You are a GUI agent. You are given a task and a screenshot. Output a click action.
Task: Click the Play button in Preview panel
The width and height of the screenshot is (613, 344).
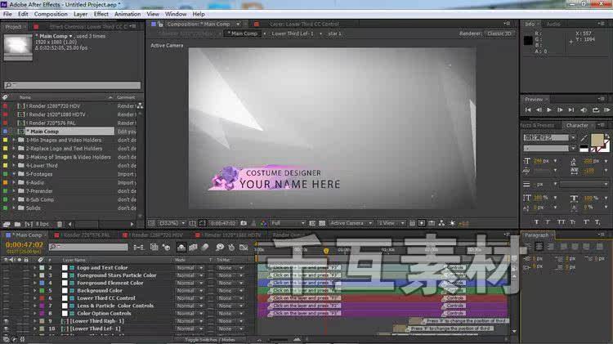pos(549,110)
